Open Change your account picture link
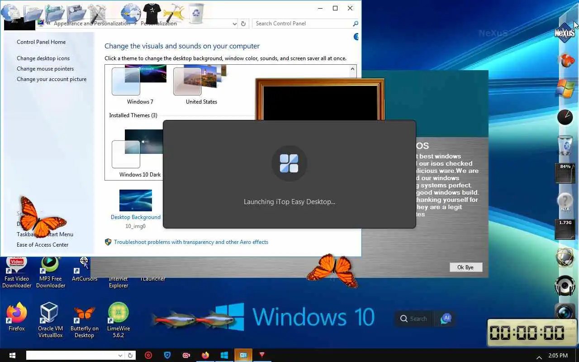Viewport: 579px width, 362px height. (x=52, y=79)
